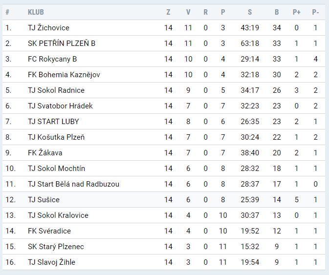This screenshot has height=275, width=329.
Task: Click the SK PETŘÍN PLZEŇ B club name
Action: 62,43
